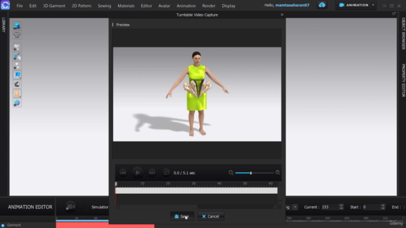
Task: Click the undock icon at viewport top right
Action: (394, 14)
